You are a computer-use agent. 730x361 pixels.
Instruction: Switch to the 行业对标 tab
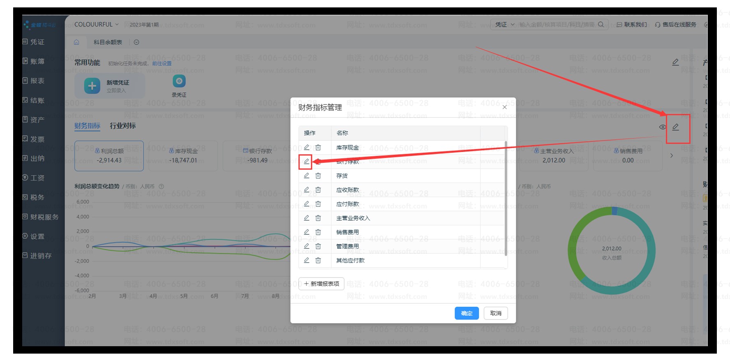[122, 126]
